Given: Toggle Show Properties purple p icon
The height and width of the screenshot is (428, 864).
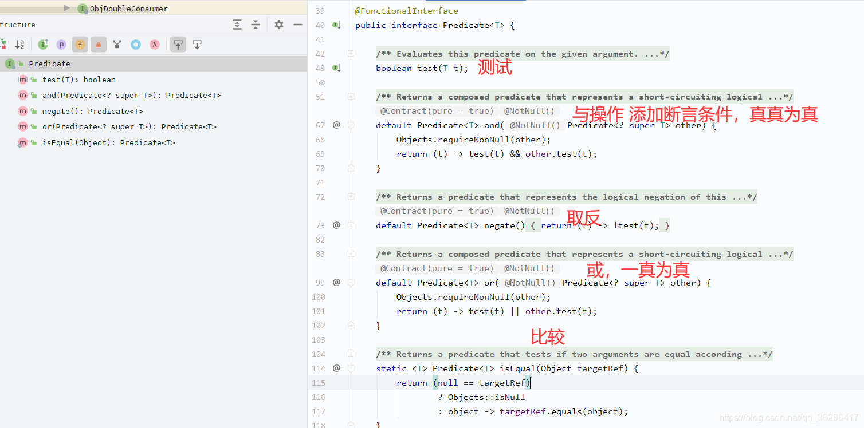Looking at the screenshot, I should point(61,44).
